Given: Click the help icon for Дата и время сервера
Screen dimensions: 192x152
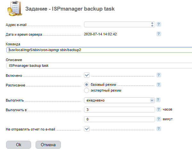Looking at the screenshot, I should tap(159, 34).
